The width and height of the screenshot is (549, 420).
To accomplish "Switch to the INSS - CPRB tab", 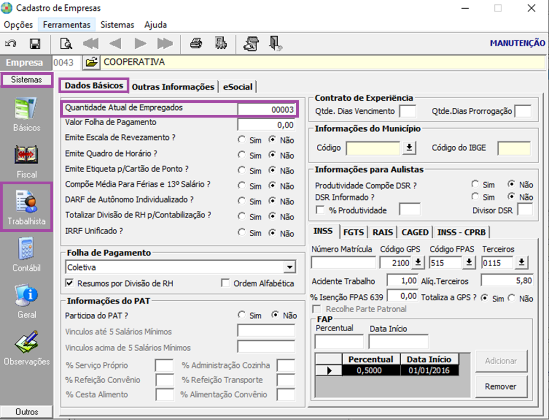I will 461,232.
